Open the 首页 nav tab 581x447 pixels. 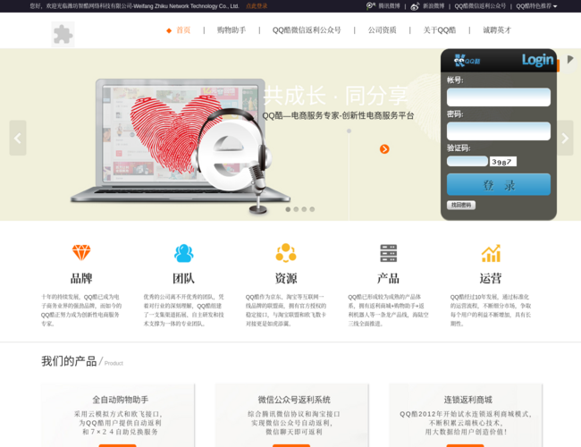pos(183,30)
